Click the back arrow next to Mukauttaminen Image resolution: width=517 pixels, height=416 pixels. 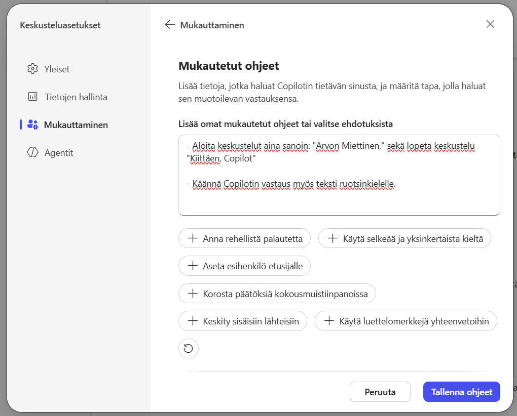pyautogui.click(x=170, y=25)
